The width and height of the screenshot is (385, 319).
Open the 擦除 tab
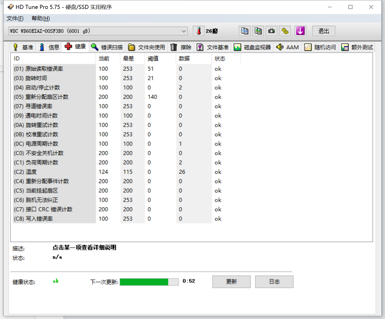[181, 47]
